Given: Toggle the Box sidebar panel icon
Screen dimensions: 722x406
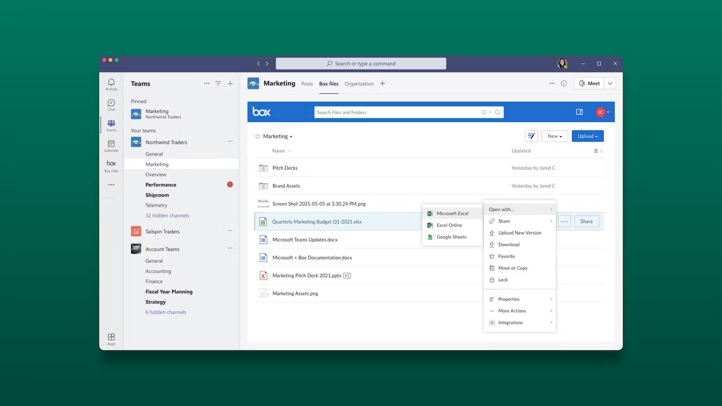Looking at the screenshot, I should tap(579, 112).
